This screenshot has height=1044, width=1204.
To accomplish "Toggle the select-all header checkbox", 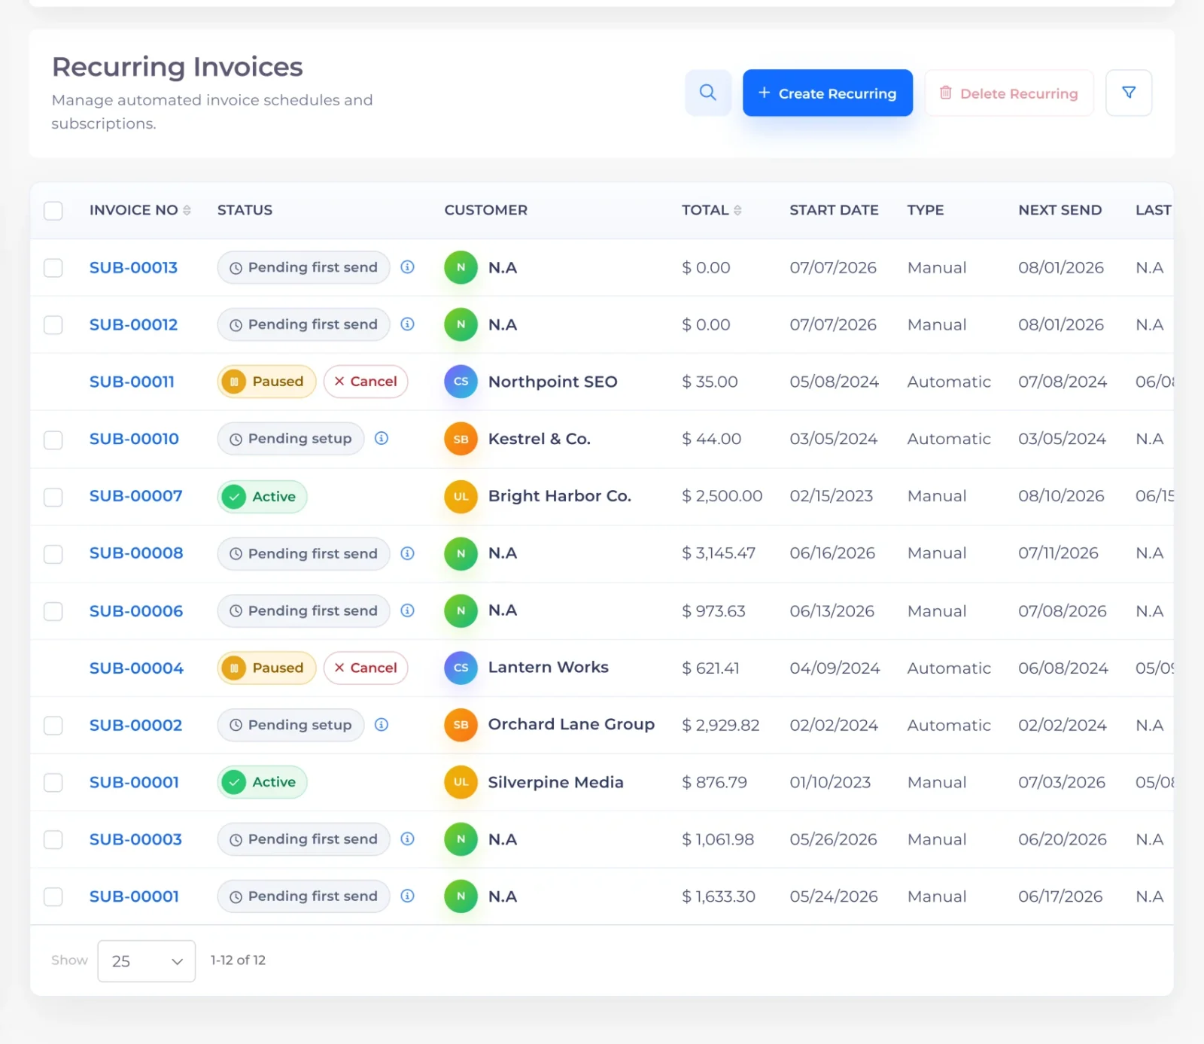I will click(x=53, y=210).
